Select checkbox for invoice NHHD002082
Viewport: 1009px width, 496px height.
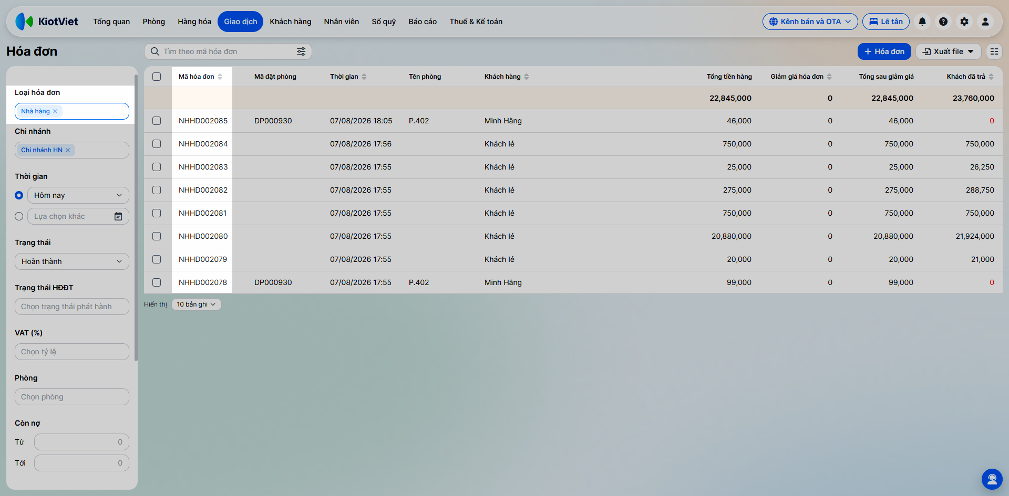(157, 190)
